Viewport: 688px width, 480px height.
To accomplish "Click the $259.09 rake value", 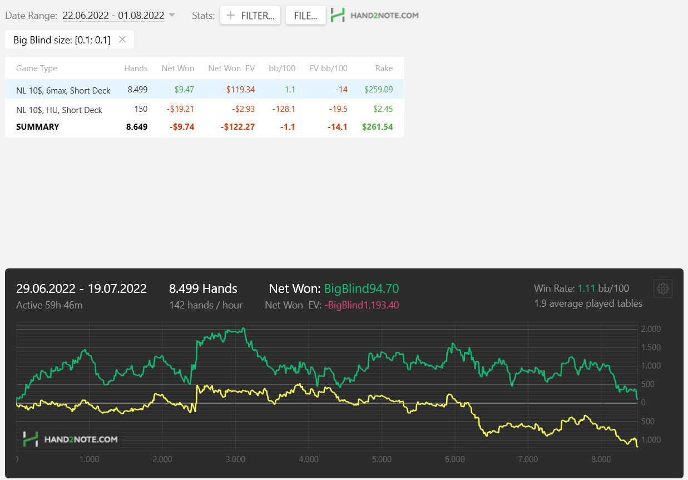I will (378, 89).
